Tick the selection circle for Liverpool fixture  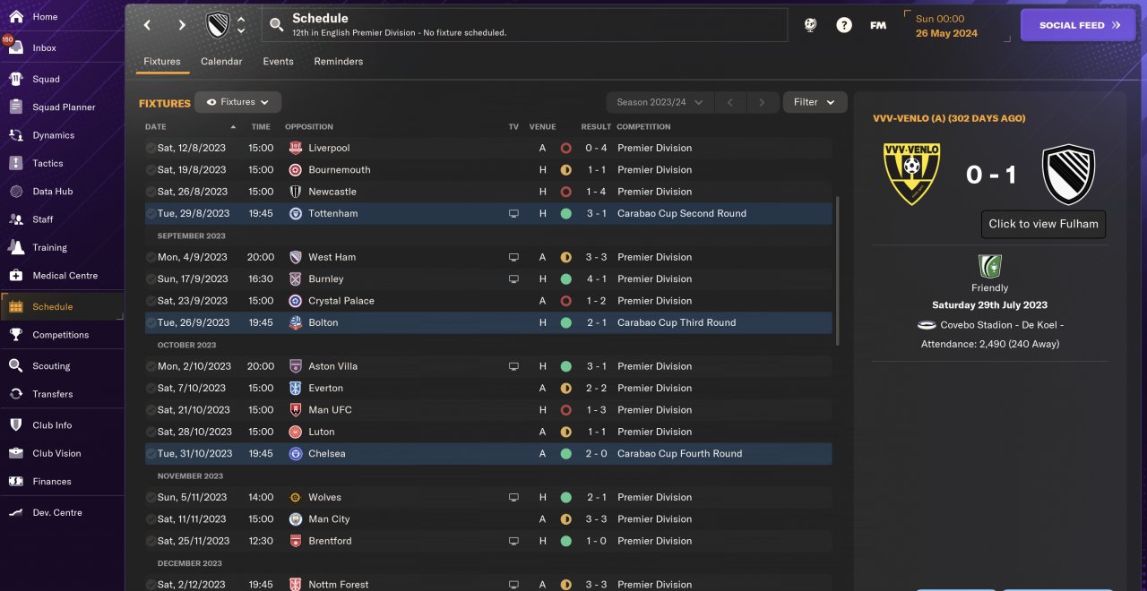151,148
